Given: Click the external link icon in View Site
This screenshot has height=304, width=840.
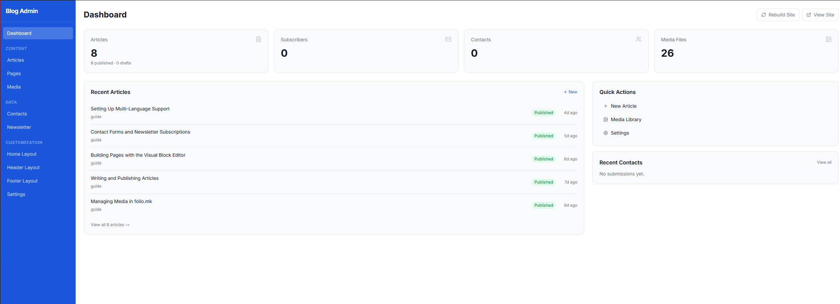Looking at the screenshot, I should coord(809,15).
